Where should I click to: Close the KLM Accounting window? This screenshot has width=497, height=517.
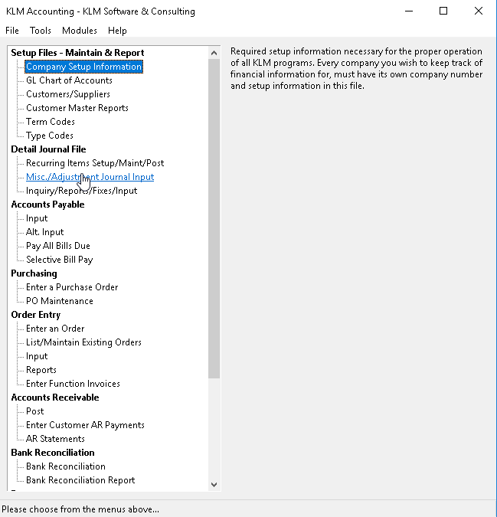[x=478, y=11]
